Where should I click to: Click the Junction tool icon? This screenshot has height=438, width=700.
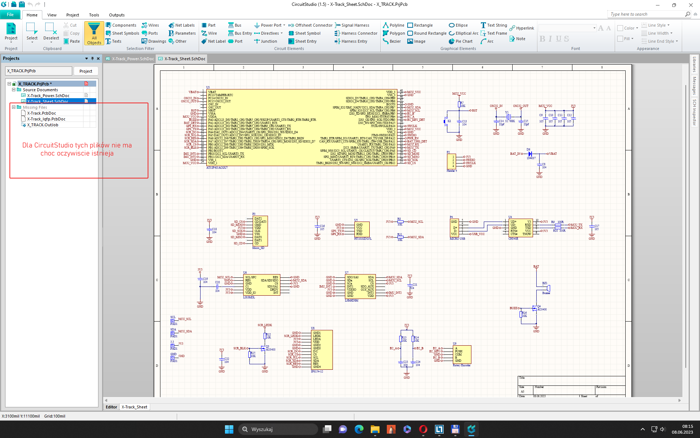257,41
